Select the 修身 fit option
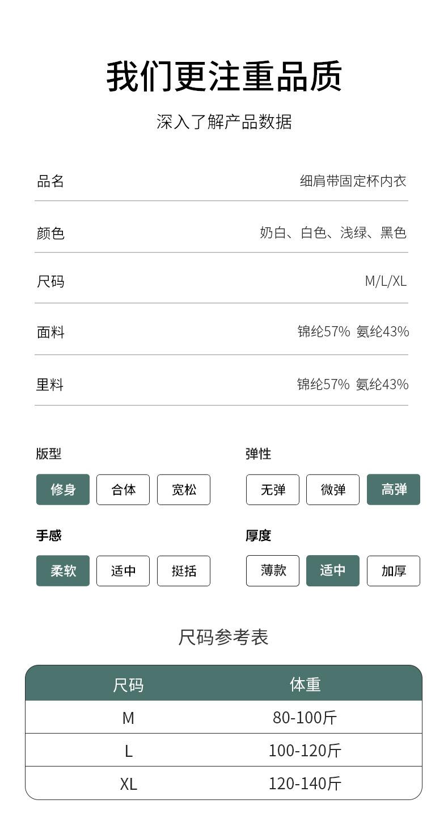The width and height of the screenshot is (448, 833). (63, 489)
